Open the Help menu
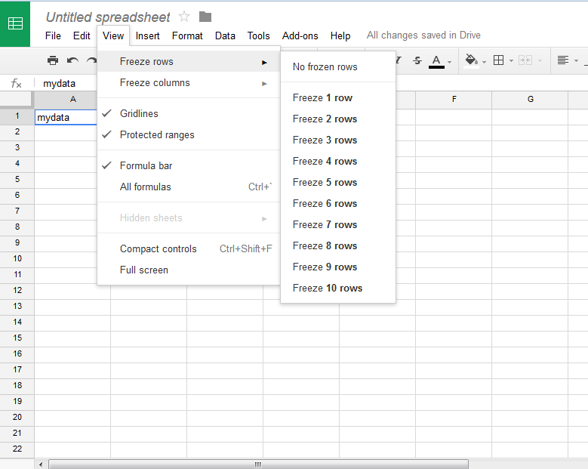588x469 pixels. (340, 35)
